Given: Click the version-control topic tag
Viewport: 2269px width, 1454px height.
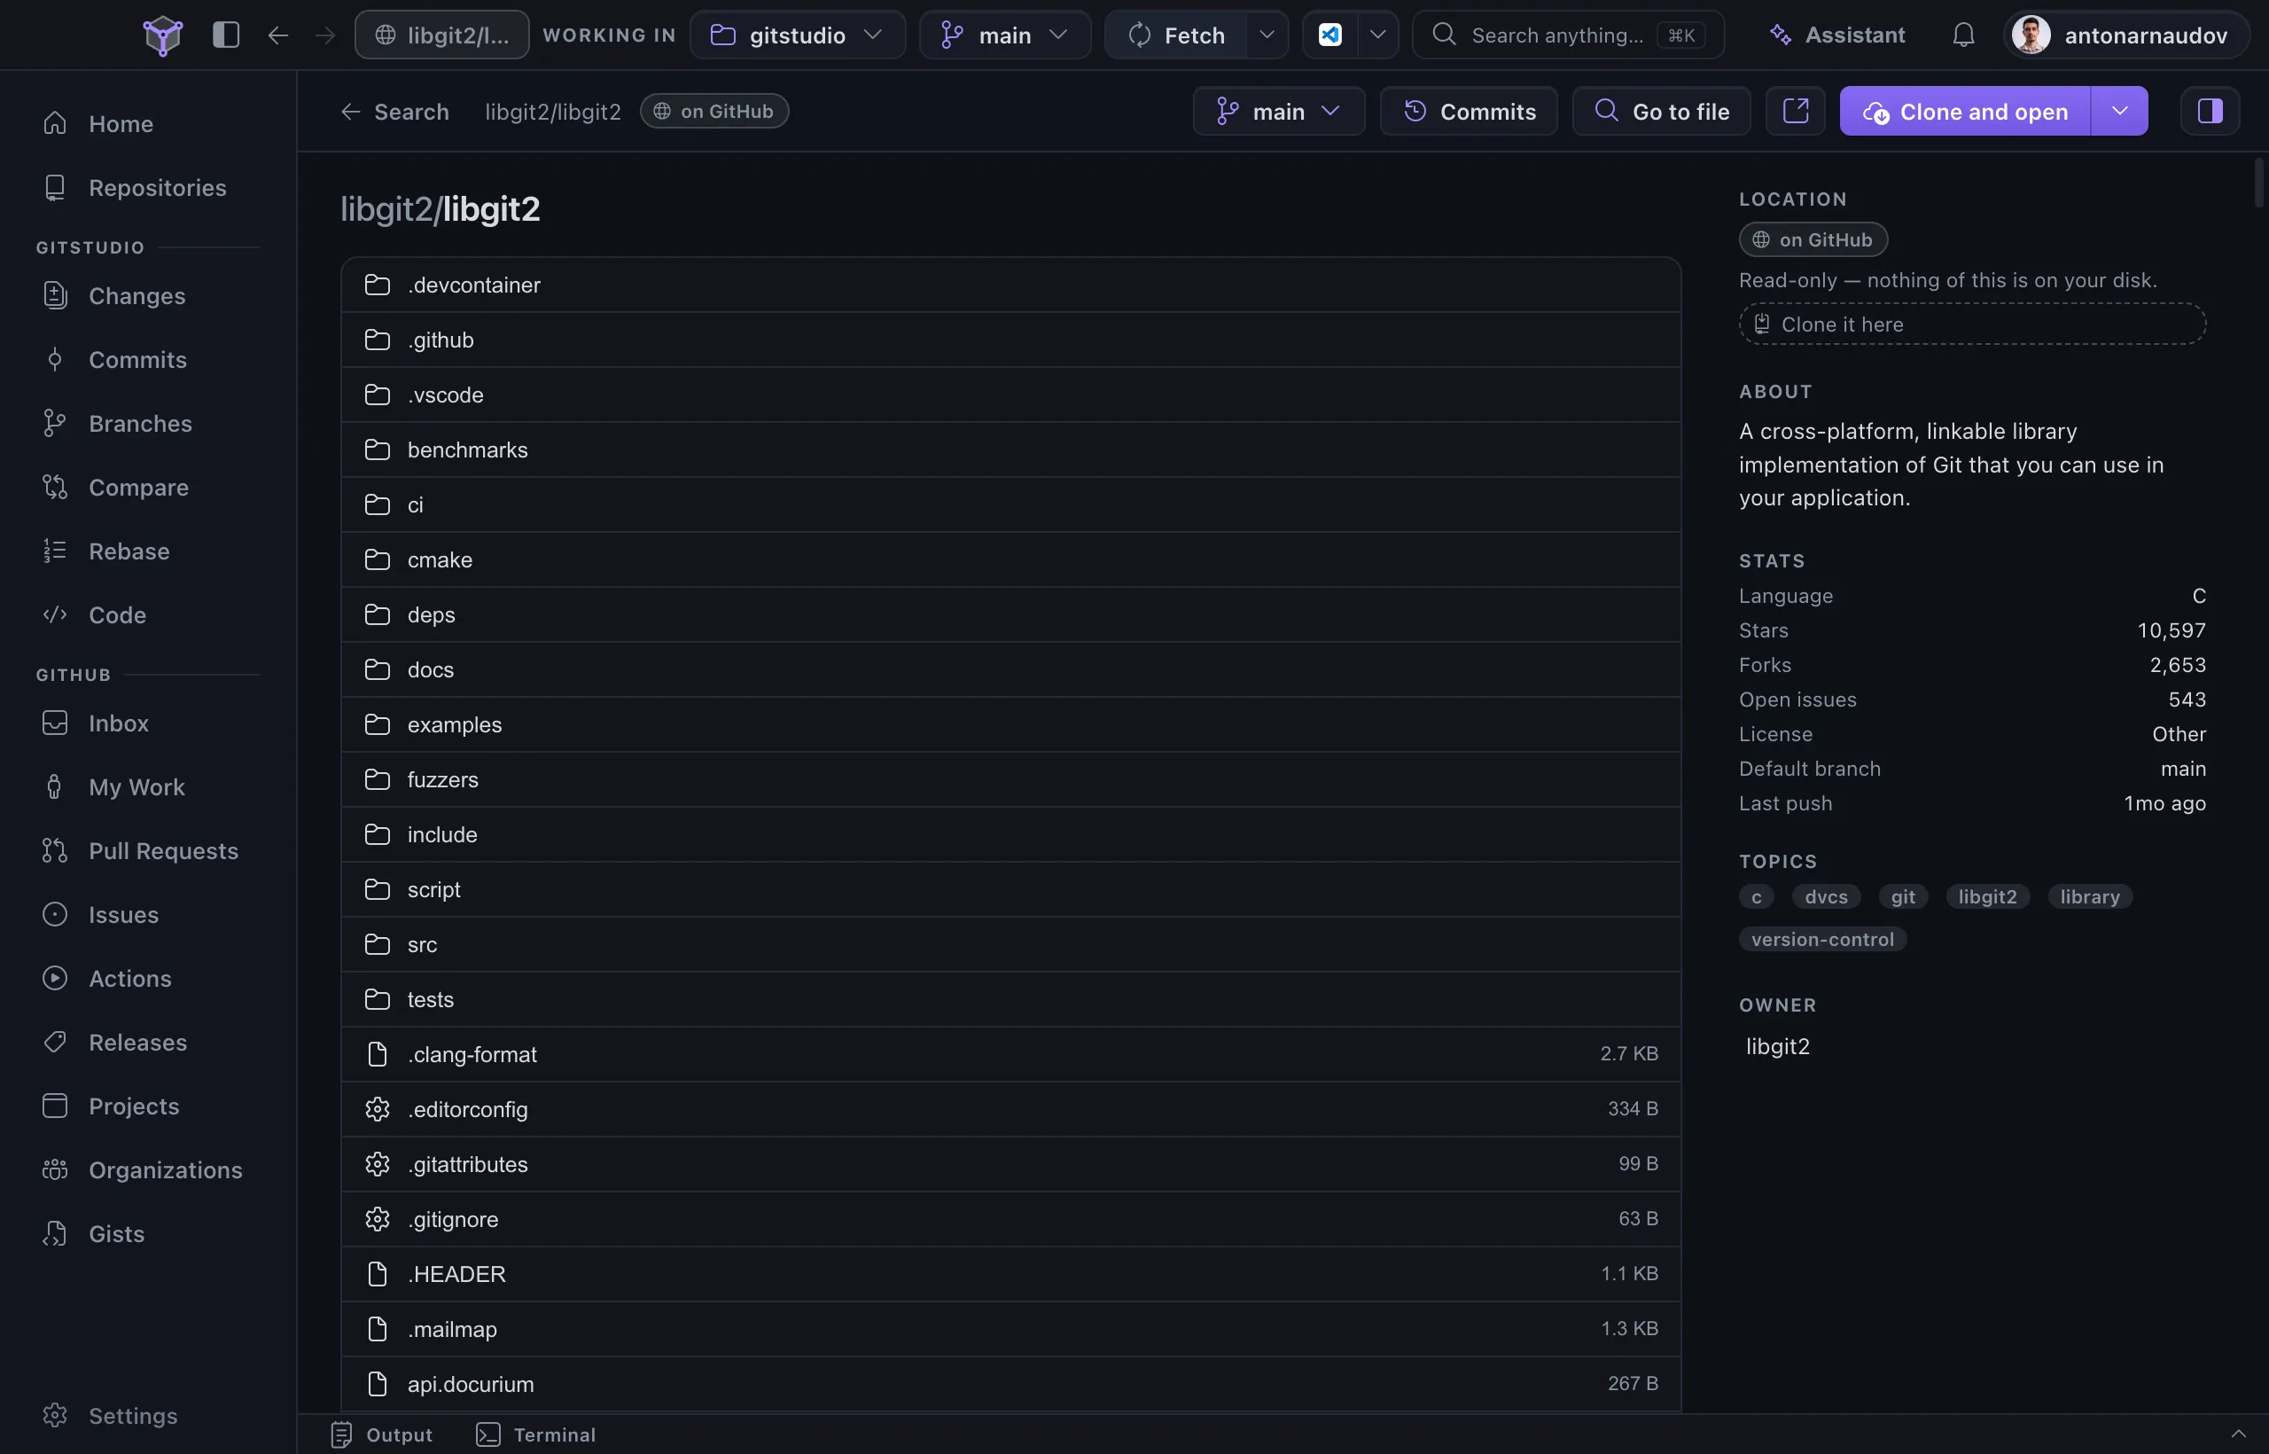Looking at the screenshot, I should coord(1821,940).
